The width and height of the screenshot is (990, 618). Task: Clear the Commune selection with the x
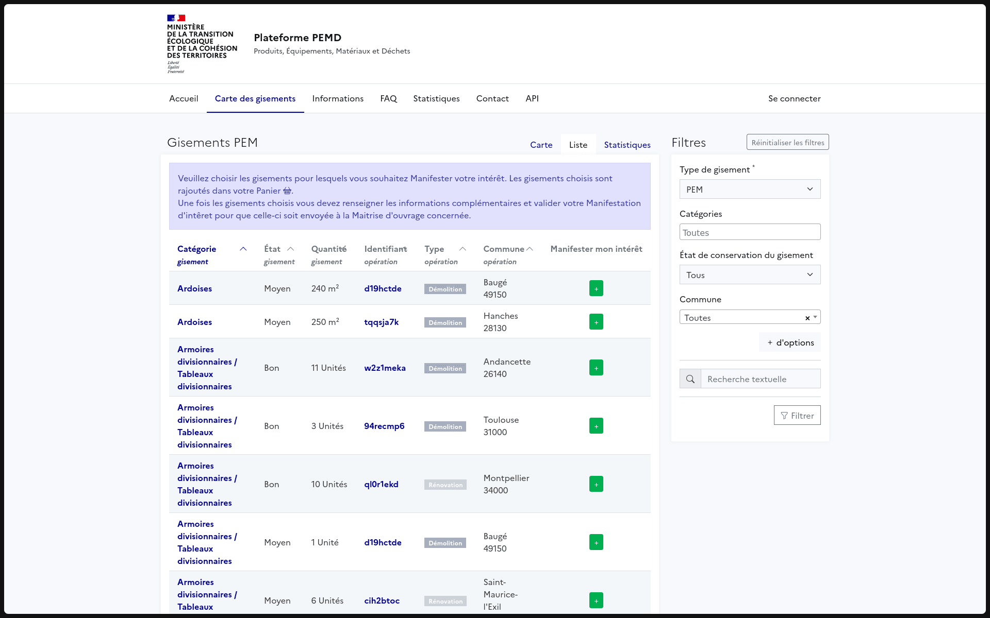(x=807, y=318)
